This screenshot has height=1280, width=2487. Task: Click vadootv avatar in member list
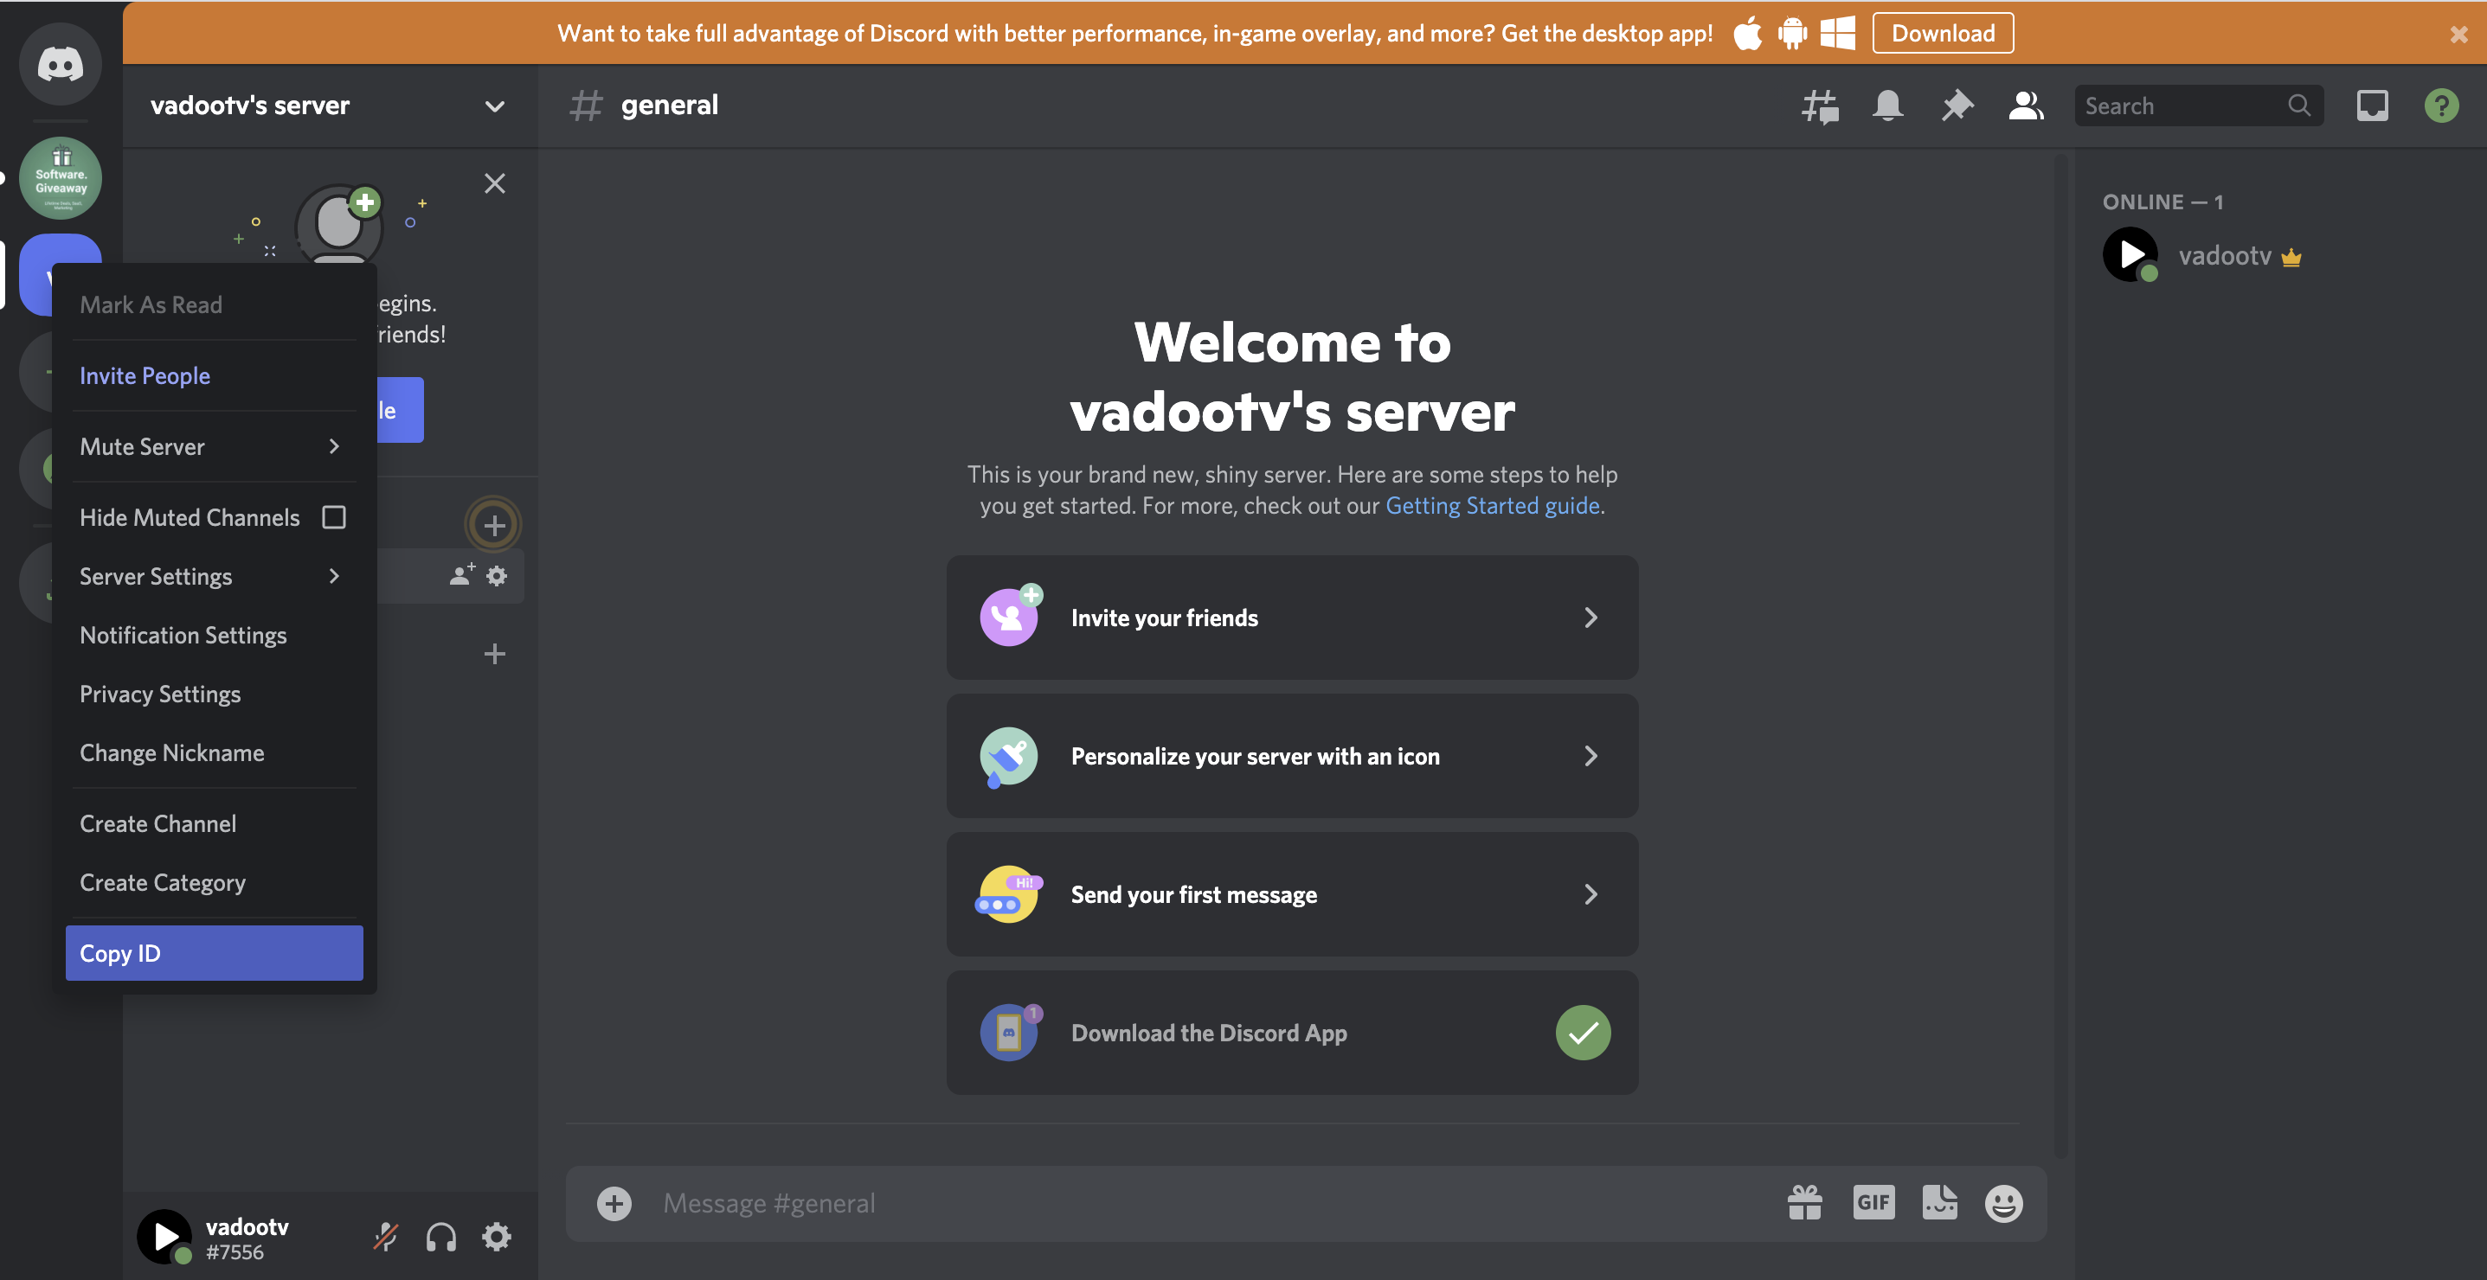coord(2130,254)
